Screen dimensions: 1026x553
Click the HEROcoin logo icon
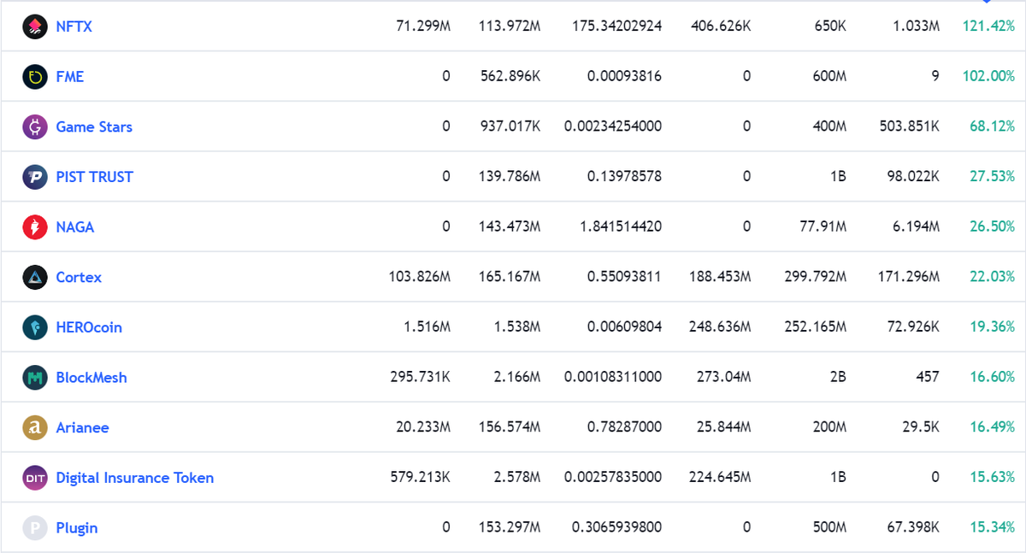tap(35, 327)
